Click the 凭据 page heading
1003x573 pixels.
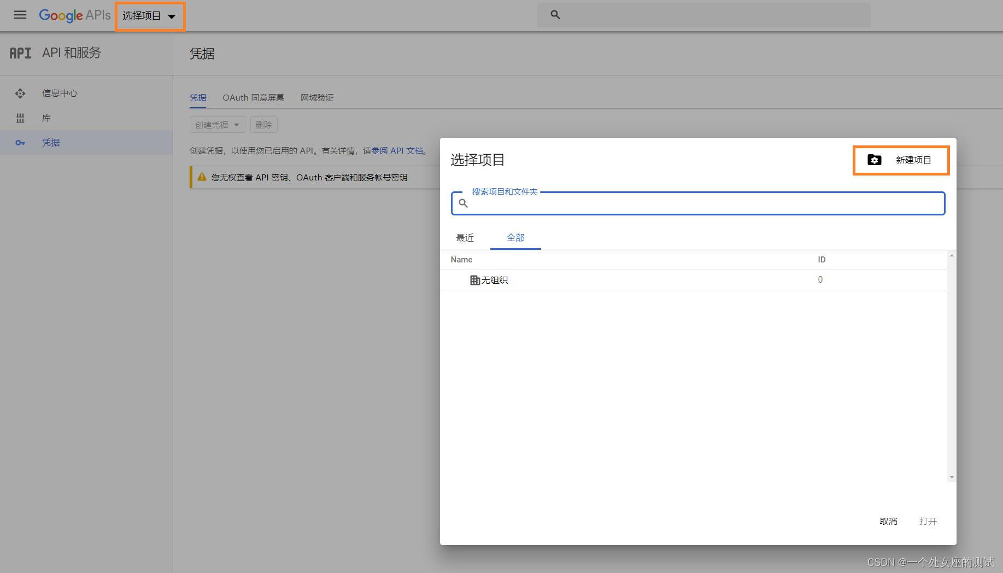[x=202, y=54]
